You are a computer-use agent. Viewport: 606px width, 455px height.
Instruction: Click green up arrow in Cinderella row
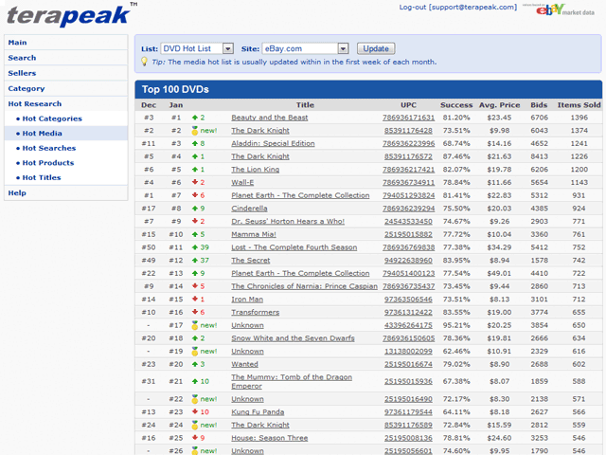pyautogui.click(x=195, y=209)
